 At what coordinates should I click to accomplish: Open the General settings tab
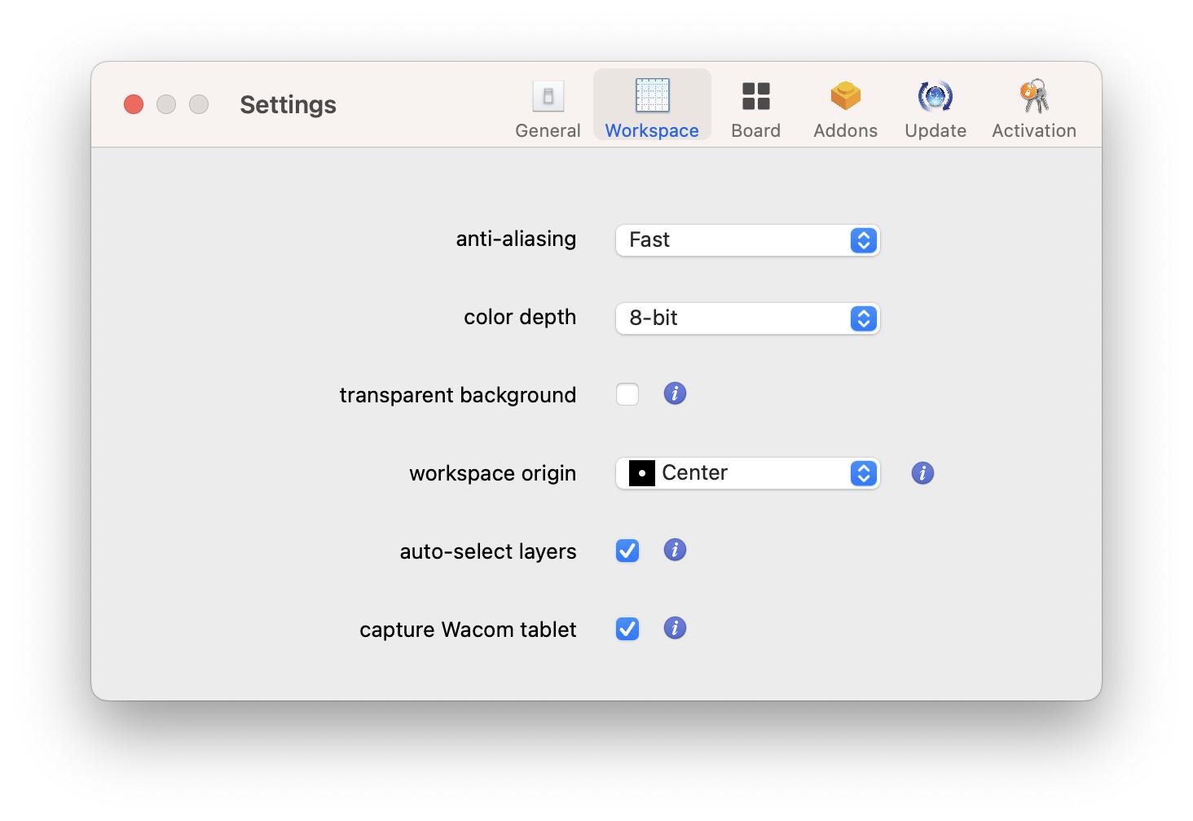[548, 108]
